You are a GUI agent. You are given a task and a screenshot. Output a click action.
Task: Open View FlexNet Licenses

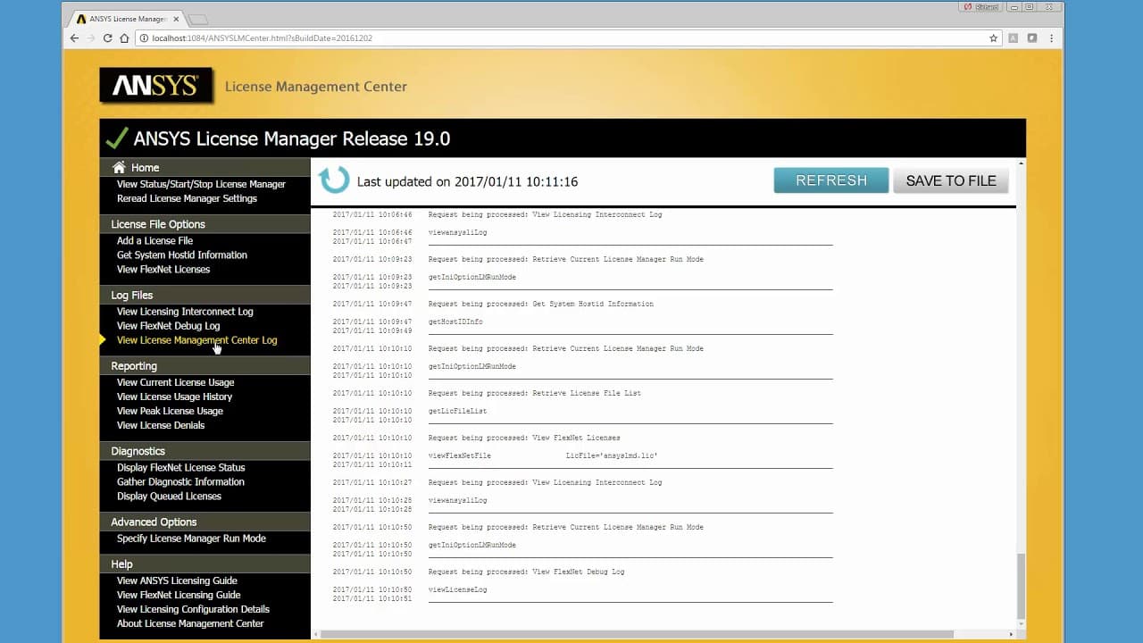[x=163, y=269]
